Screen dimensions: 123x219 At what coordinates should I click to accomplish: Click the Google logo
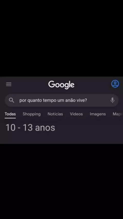click(x=61, y=85)
